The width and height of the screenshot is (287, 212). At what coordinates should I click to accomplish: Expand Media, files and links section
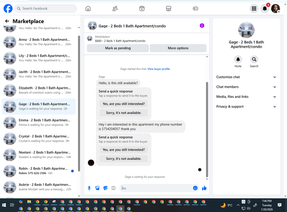(246, 97)
